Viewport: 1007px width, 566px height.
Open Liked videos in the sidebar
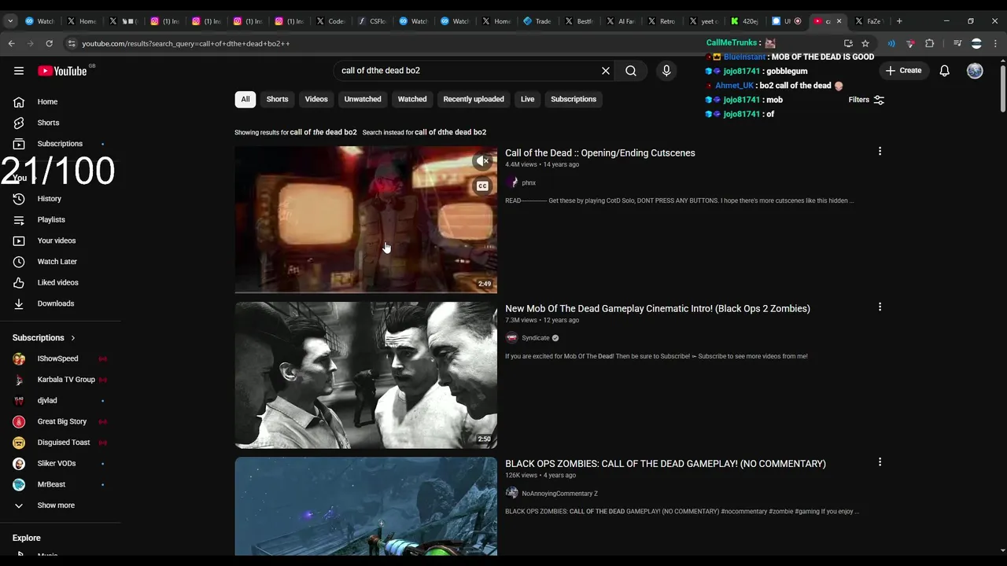point(57,282)
